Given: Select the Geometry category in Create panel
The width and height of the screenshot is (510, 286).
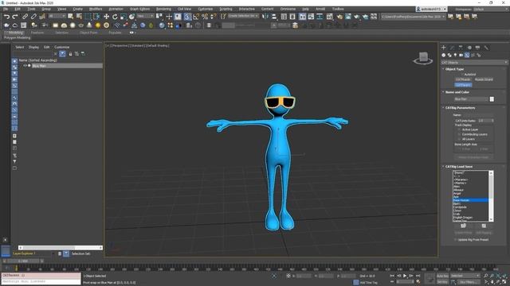Looking at the screenshot, I should [x=444, y=55].
